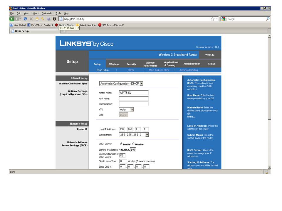Switch to the Wireless router tab

114,64
